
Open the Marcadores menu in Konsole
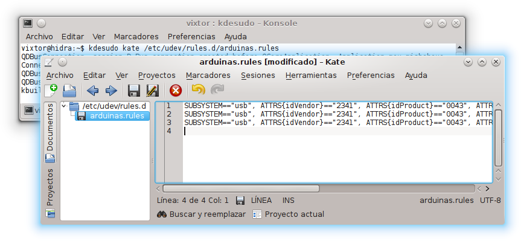tap(136, 37)
